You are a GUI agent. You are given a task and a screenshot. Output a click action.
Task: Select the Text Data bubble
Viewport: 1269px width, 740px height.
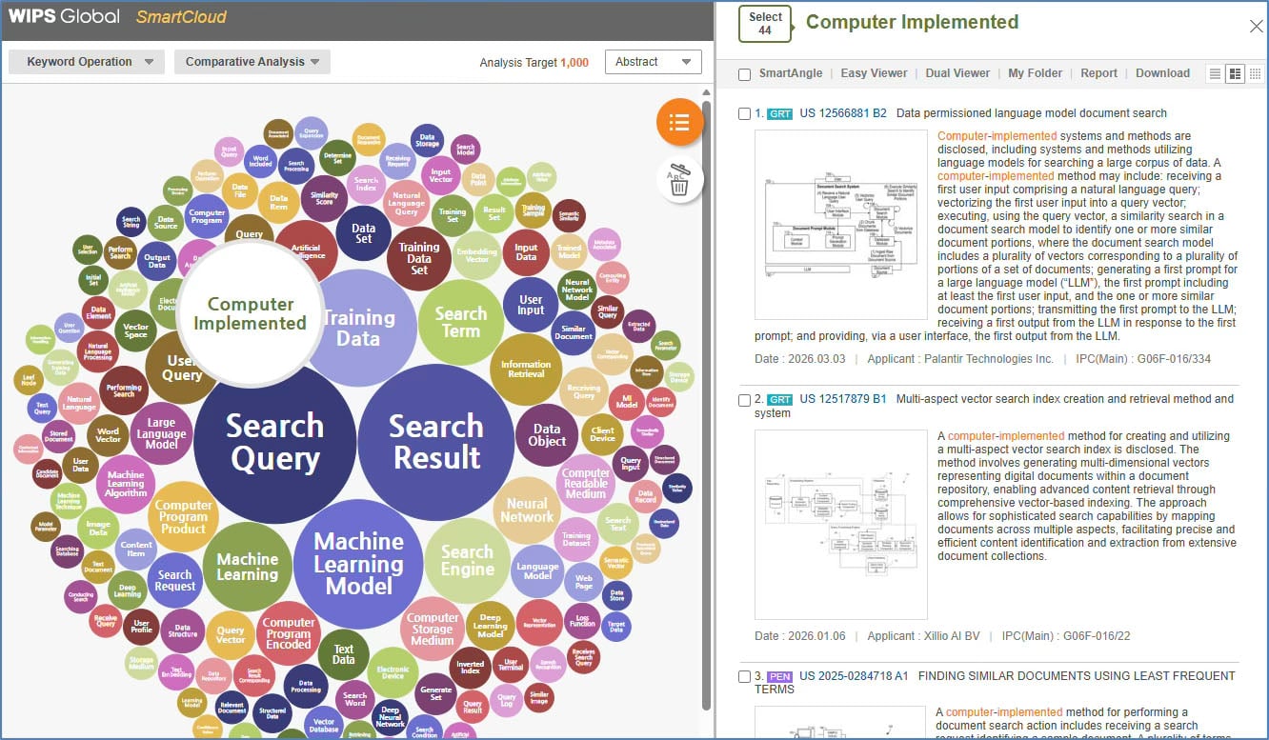(343, 654)
